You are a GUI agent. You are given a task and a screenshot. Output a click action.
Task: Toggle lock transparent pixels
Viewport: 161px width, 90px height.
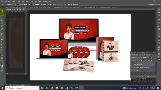135,60
